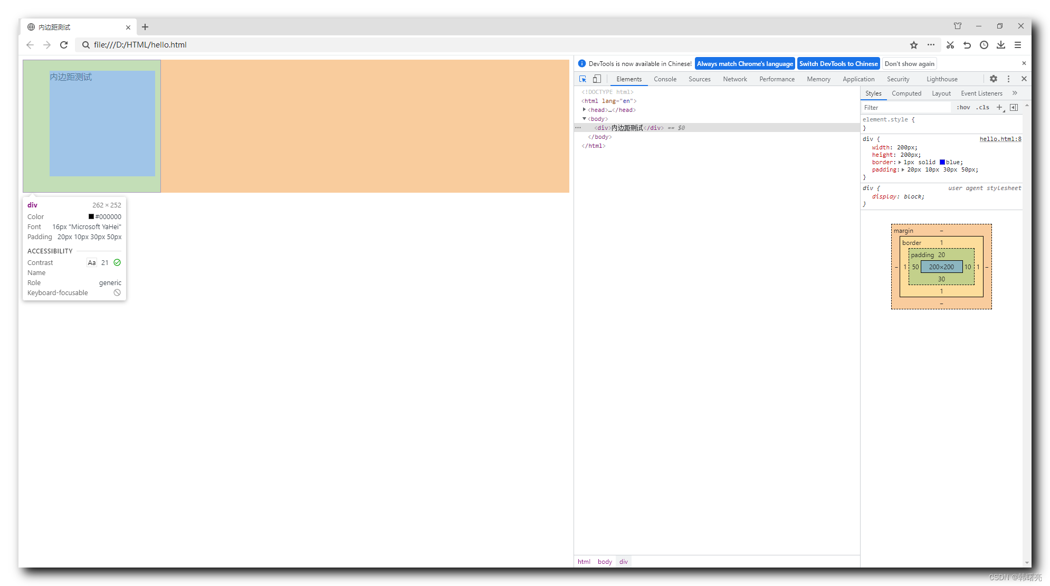Select the div element in breadcrumb
1050x586 pixels.
[x=623, y=562]
